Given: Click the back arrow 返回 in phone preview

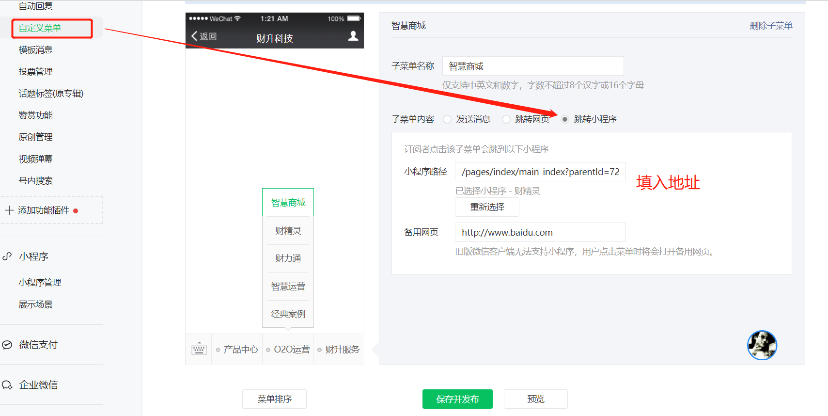Looking at the screenshot, I should 204,36.
